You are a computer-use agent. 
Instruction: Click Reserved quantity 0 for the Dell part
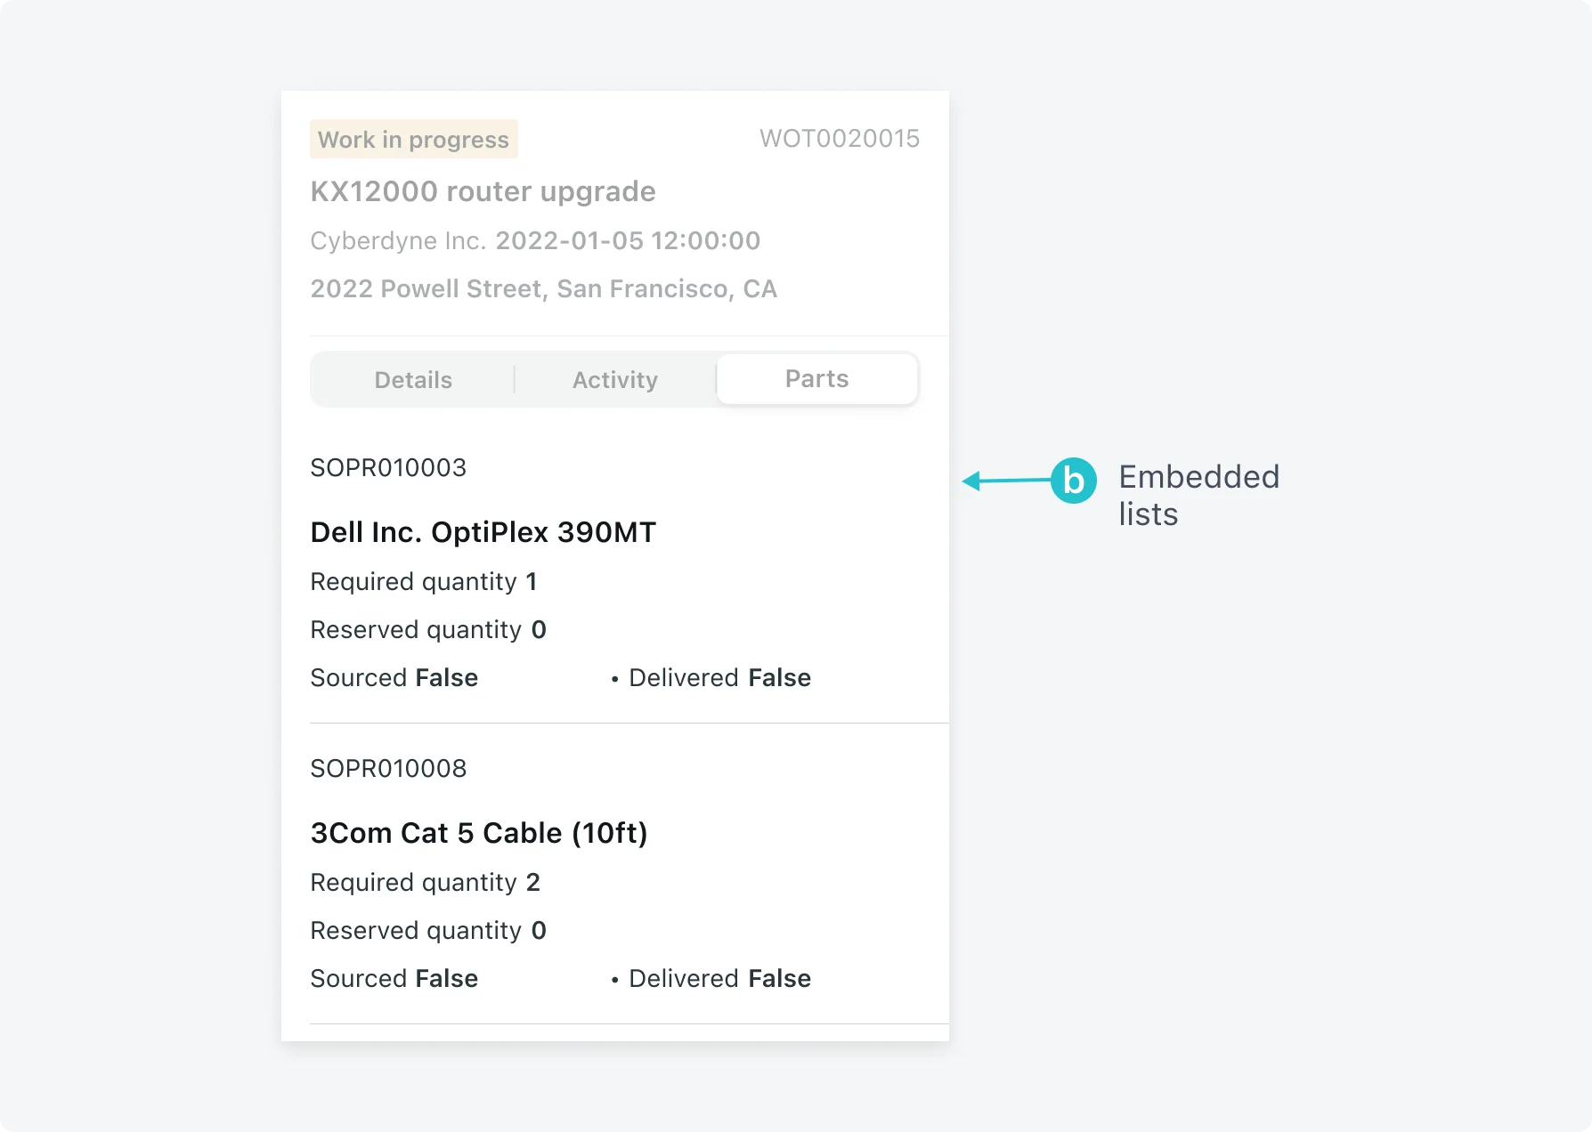(x=428, y=630)
